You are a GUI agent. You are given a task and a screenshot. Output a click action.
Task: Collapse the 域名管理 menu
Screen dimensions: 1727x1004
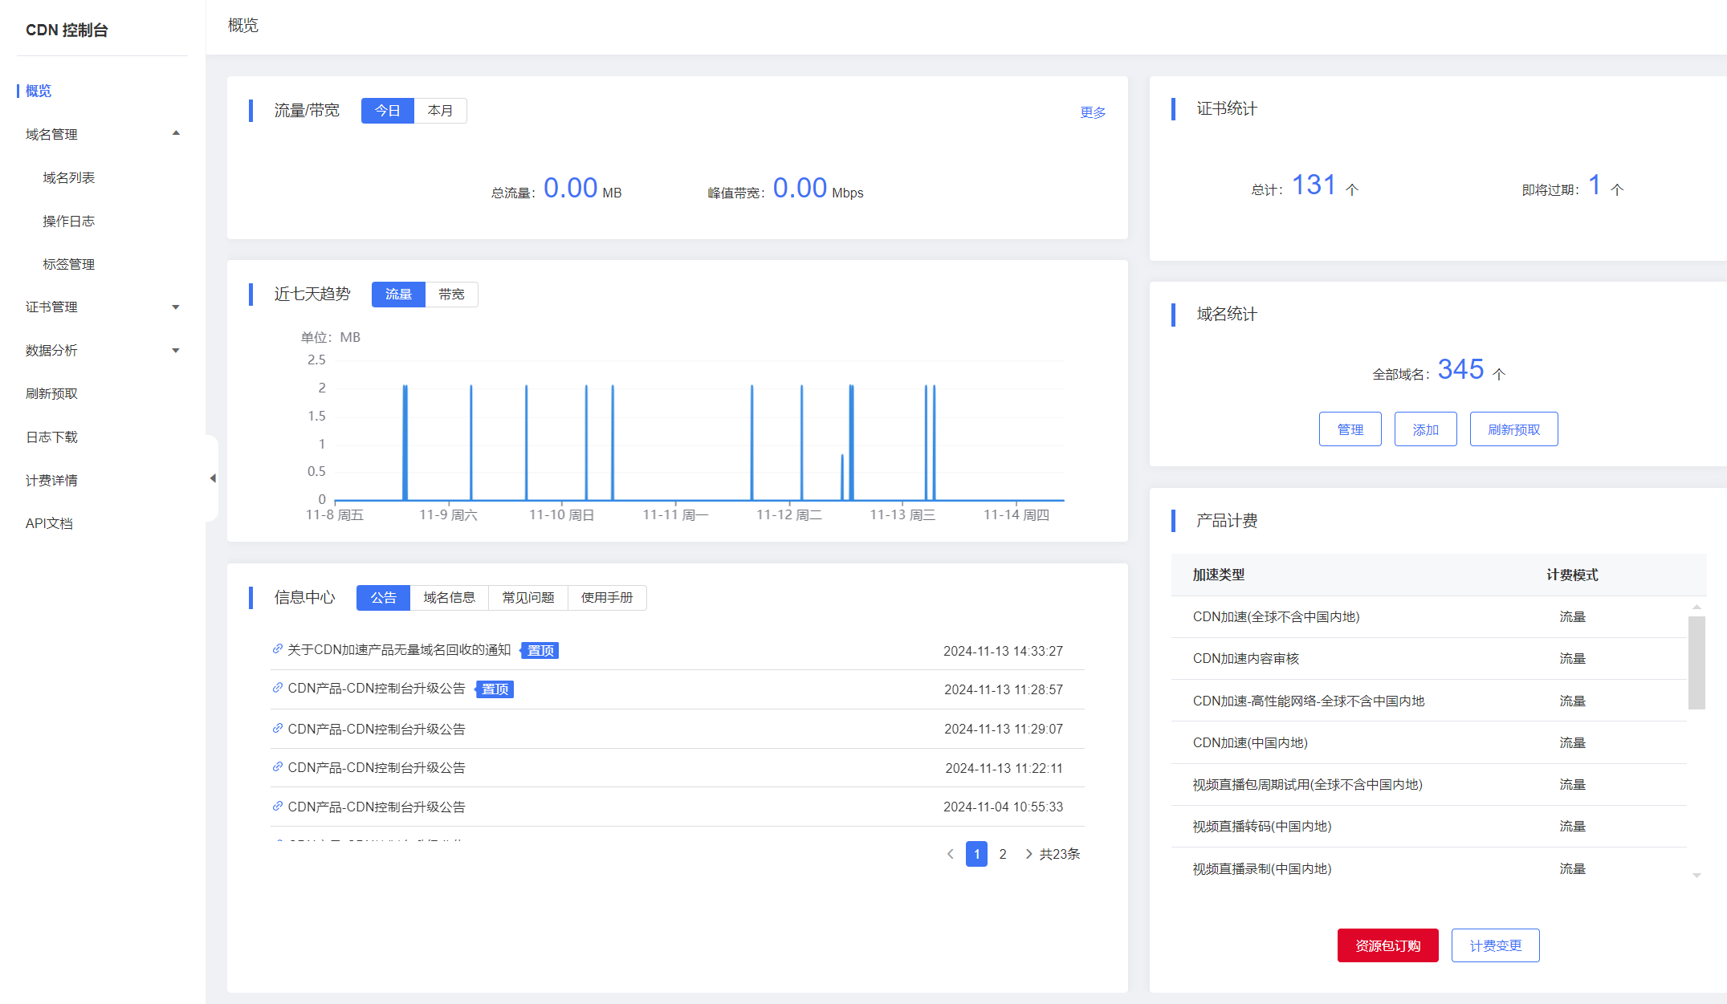pyautogui.click(x=177, y=134)
